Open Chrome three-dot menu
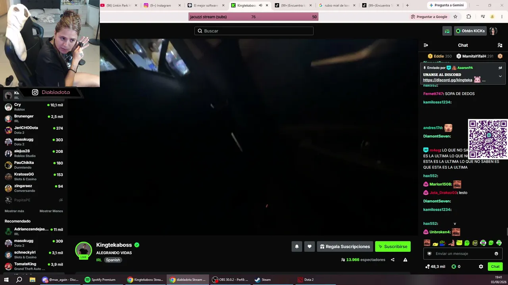This screenshot has width=508, height=285. pos(502,17)
